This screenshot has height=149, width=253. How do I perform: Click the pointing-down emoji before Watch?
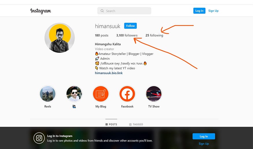click(97, 68)
